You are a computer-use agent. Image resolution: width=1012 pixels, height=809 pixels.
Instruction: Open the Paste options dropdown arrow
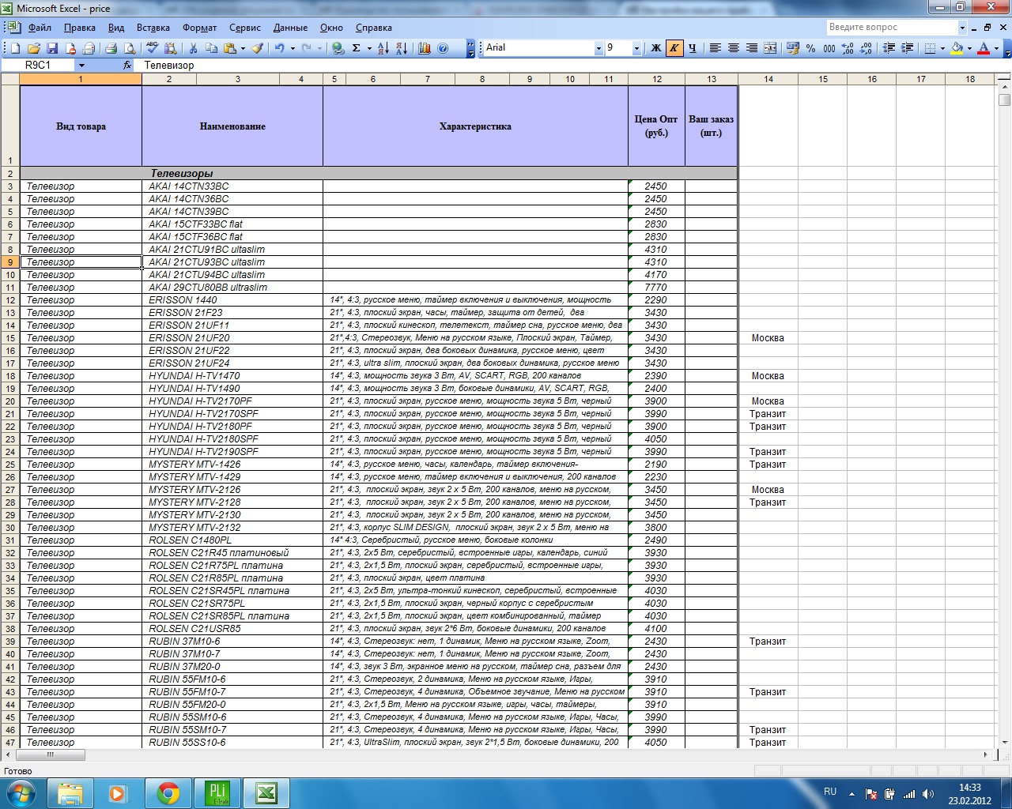[243, 48]
